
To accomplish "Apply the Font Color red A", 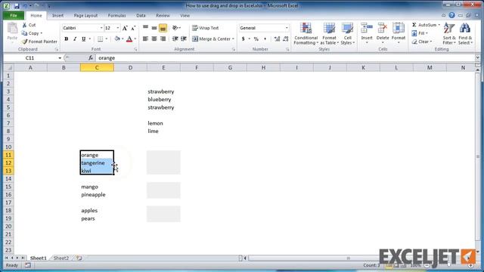I will [x=129, y=39].
